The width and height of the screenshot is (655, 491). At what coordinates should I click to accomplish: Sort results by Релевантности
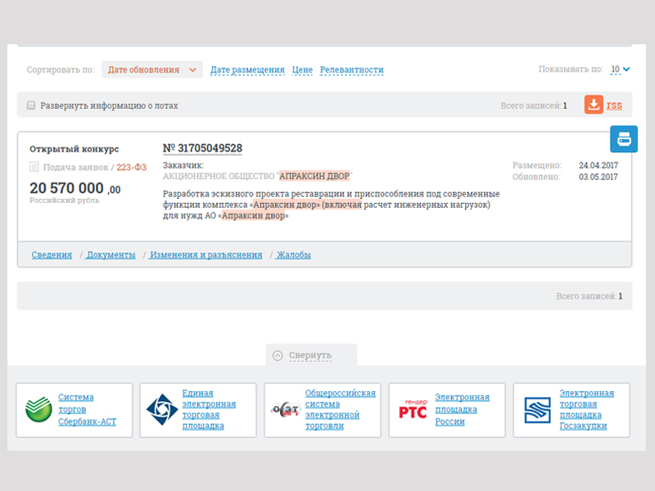[x=352, y=70]
